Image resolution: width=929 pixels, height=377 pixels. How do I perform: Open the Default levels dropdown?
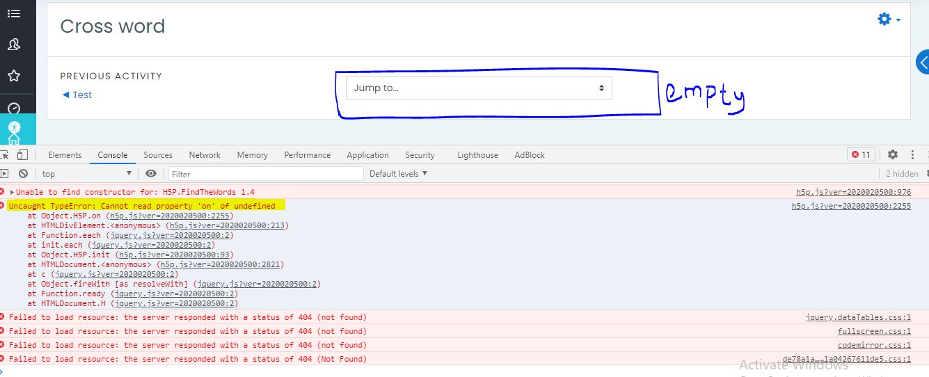(x=398, y=173)
